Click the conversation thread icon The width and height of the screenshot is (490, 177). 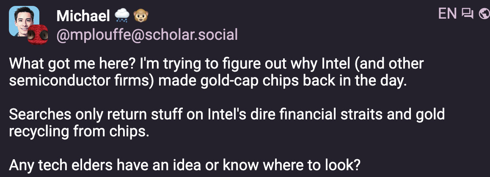pos(467,14)
